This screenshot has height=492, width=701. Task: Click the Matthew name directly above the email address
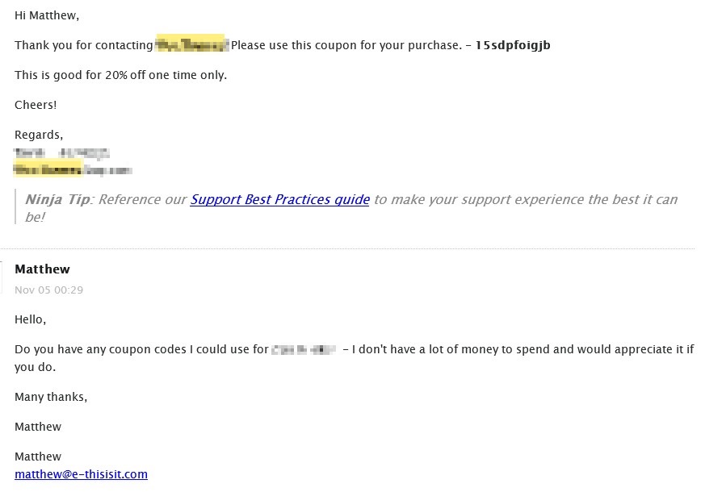[38, 457]
